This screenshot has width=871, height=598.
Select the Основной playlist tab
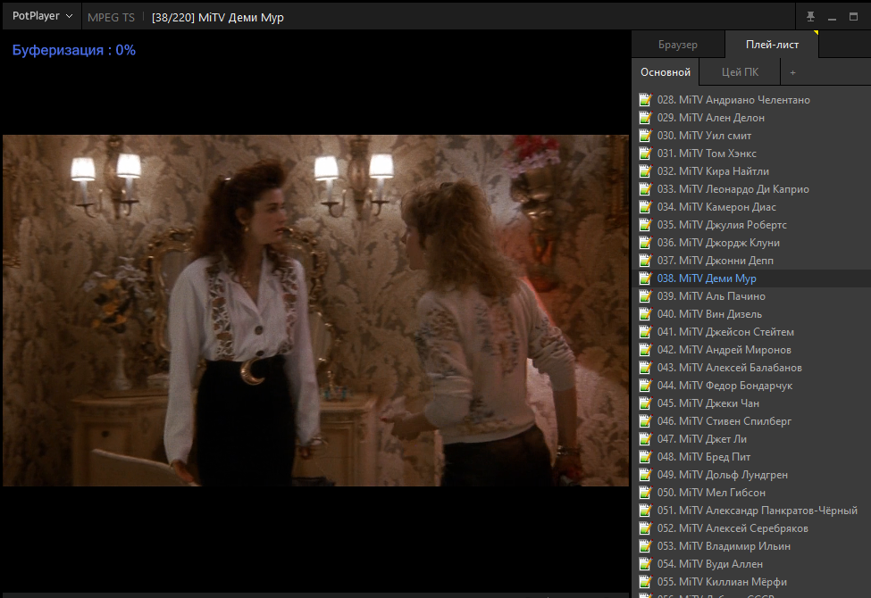[x=666, y=72]
